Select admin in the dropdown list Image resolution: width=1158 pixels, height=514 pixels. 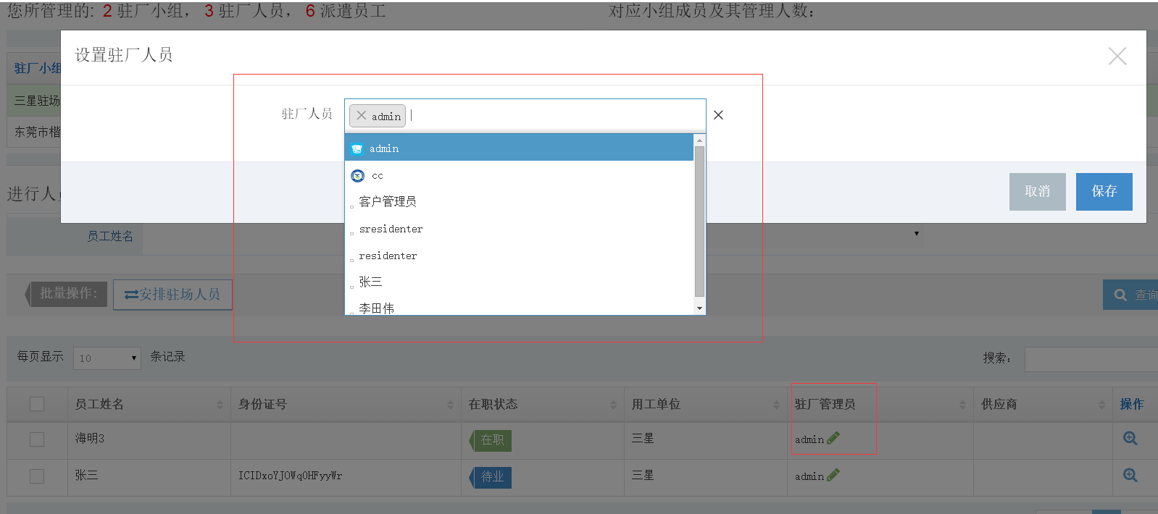tap(519, 148)
